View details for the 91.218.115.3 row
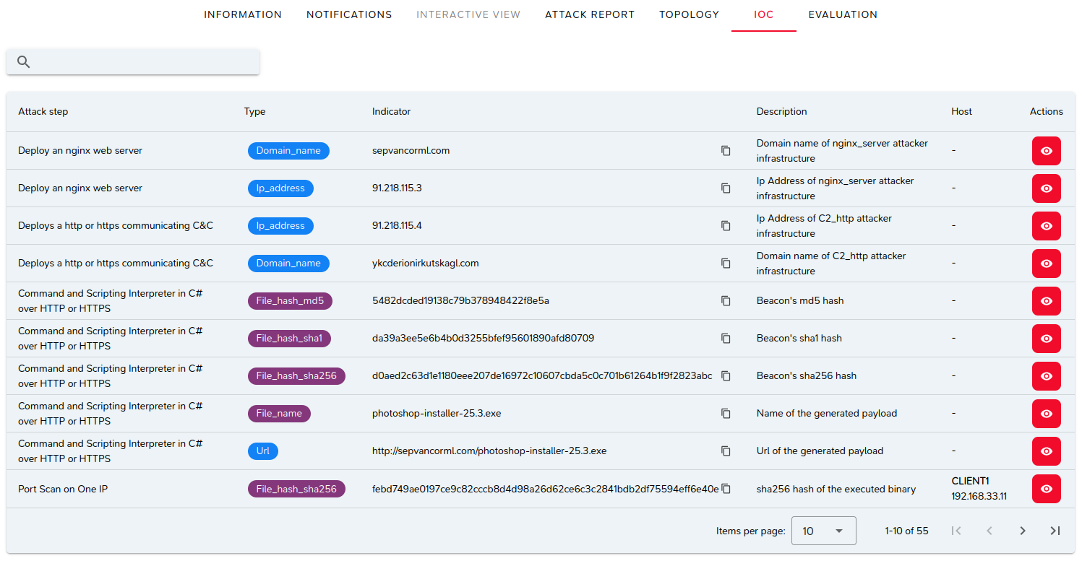 point(1046,188)
